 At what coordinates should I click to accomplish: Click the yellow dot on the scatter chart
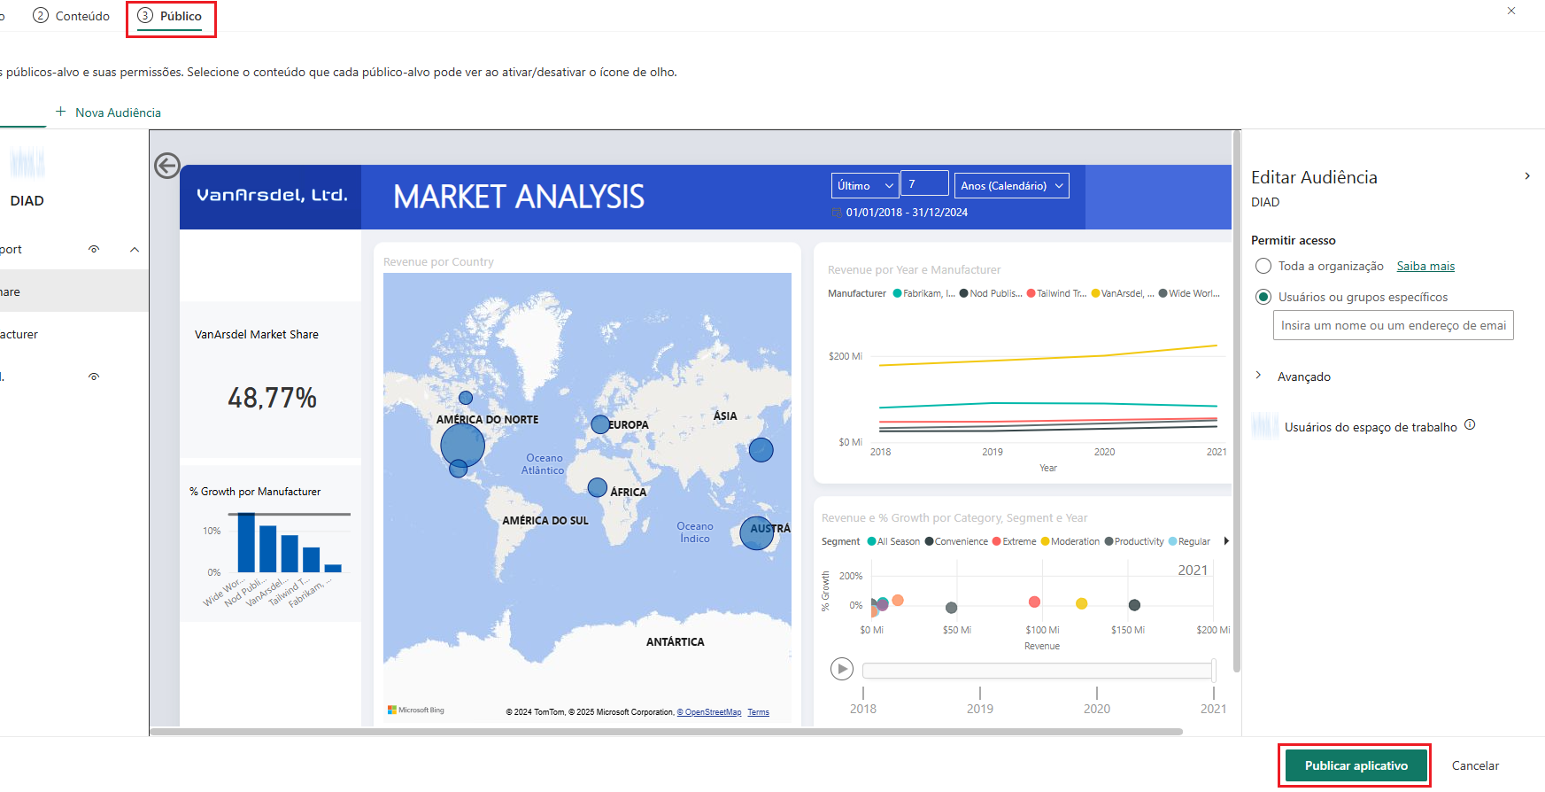point(1081,603)
